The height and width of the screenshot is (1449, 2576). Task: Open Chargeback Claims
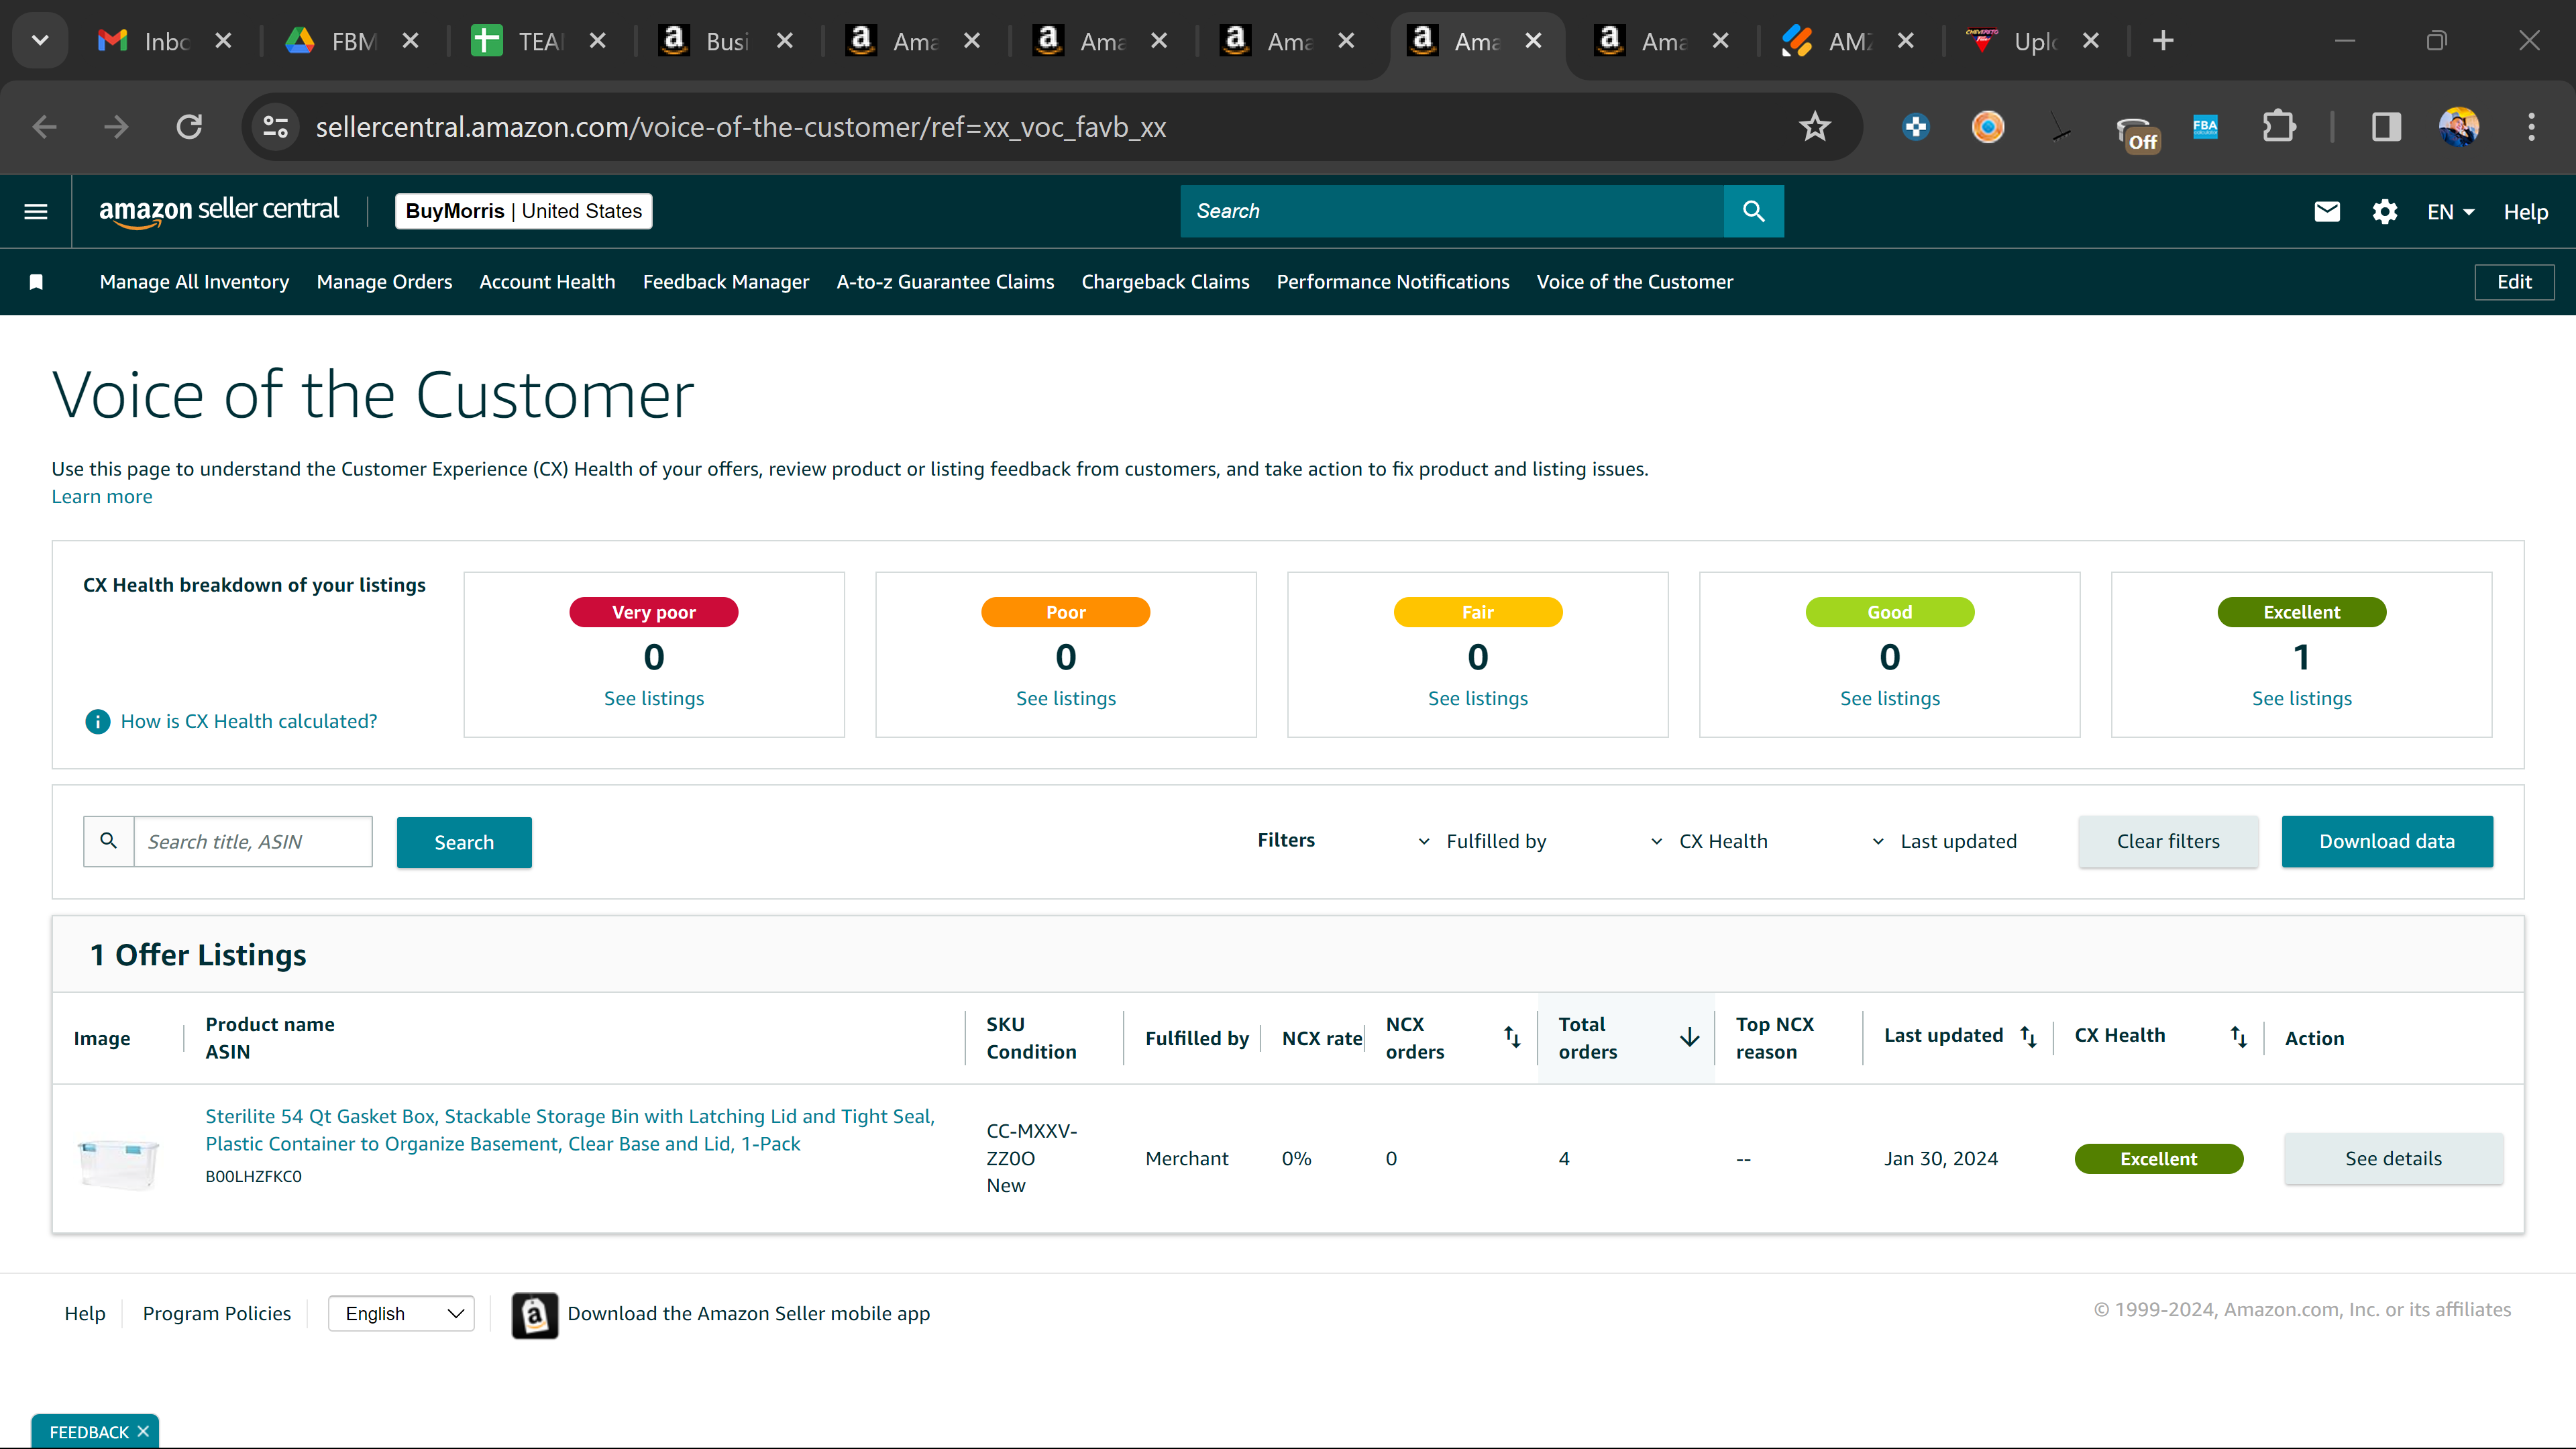point(1165,282)
